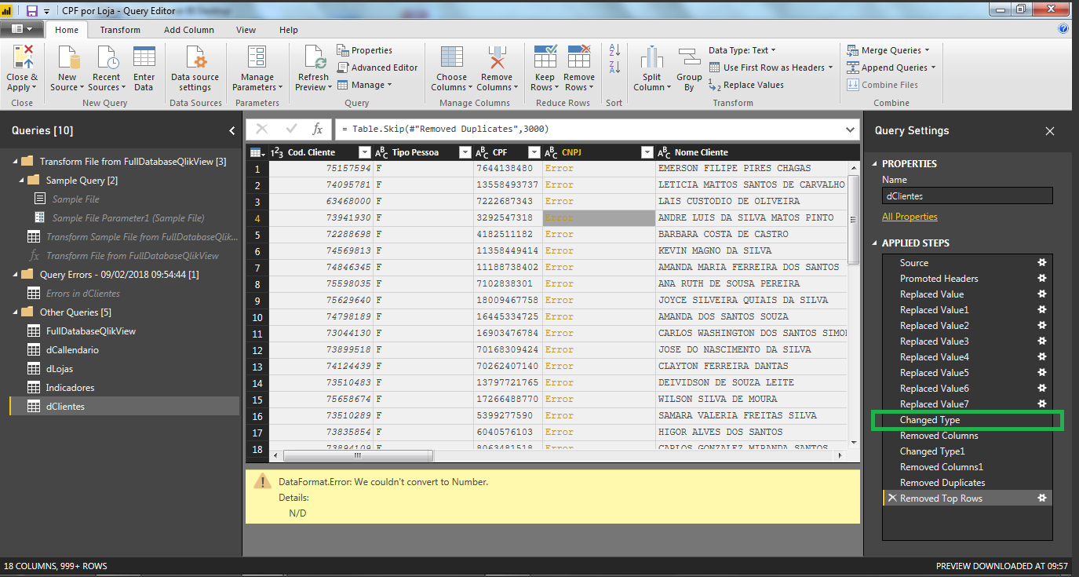Click Split Column icon
Image resolution: width=1079 pixels, height=577 pixels.
(652, 58)
